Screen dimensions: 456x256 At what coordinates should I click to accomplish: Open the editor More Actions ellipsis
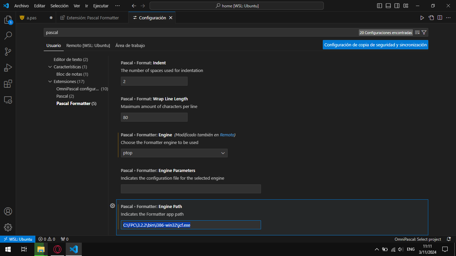coord(448,18)
